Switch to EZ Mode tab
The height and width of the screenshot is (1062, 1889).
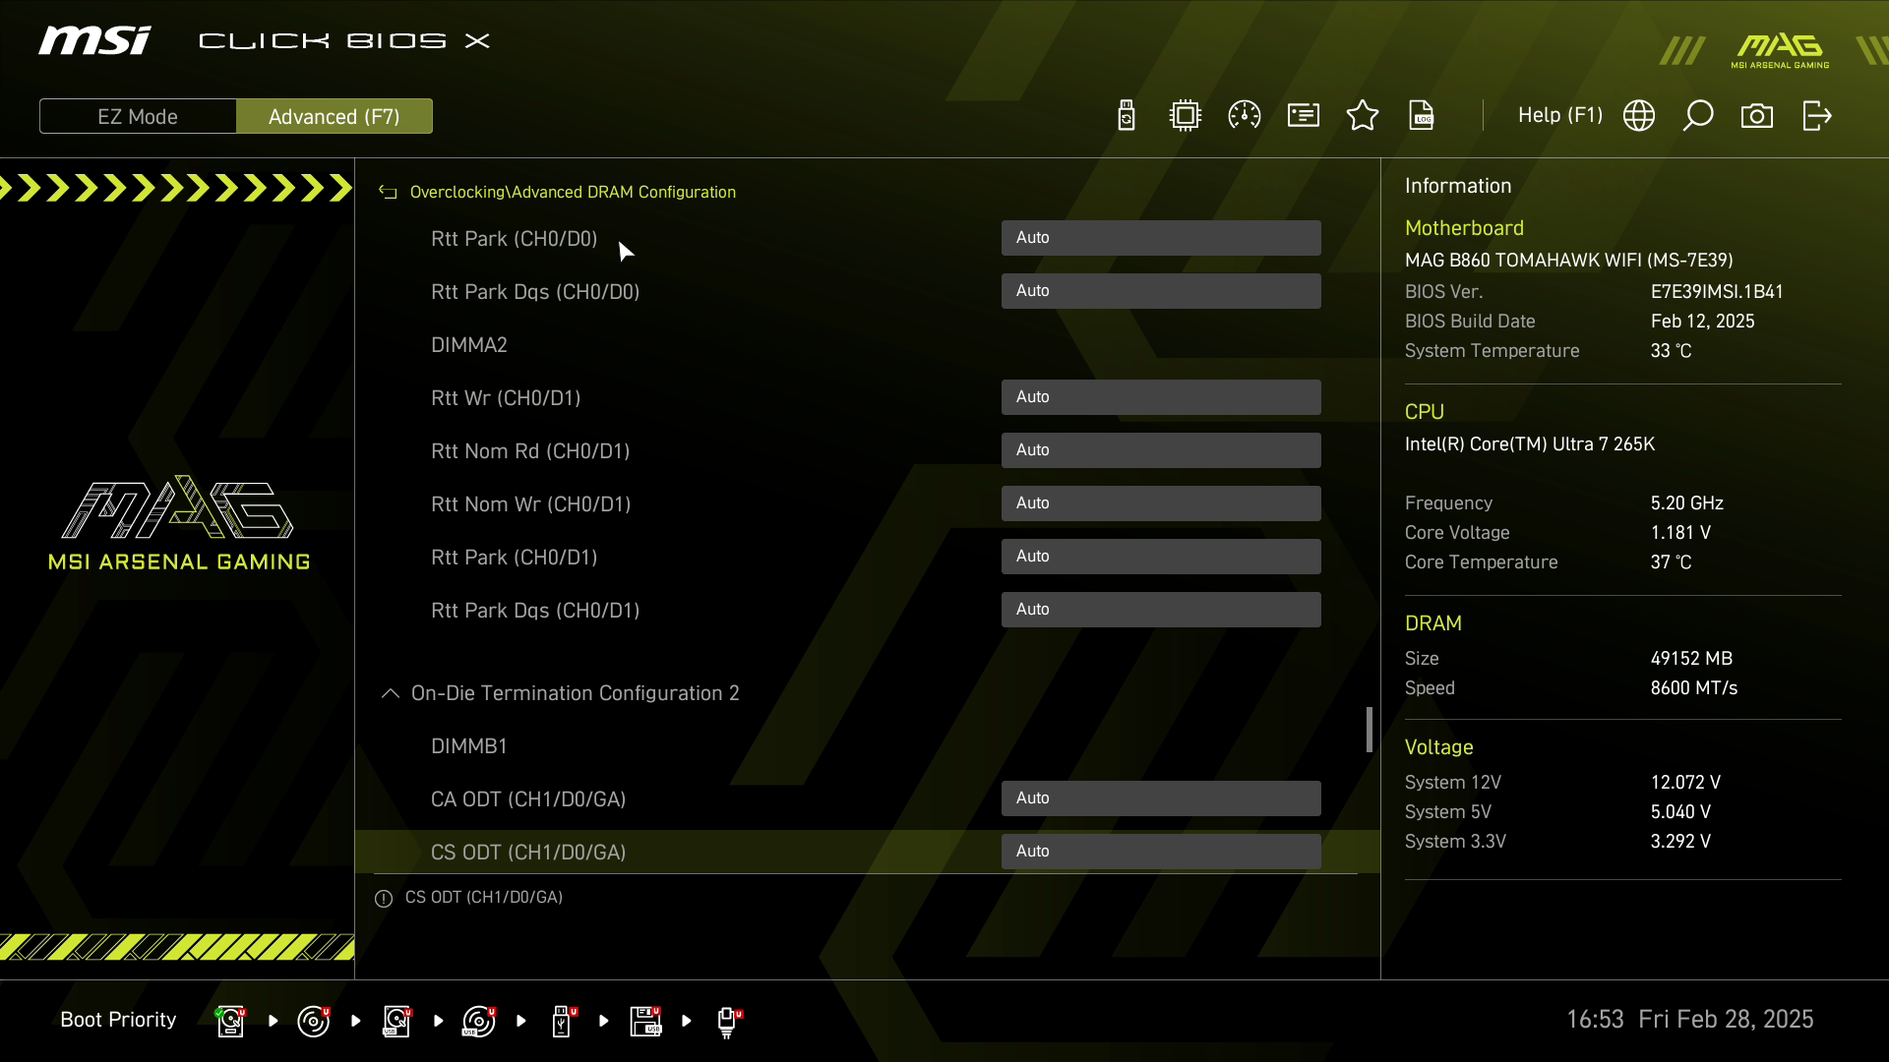coord(138,116)
